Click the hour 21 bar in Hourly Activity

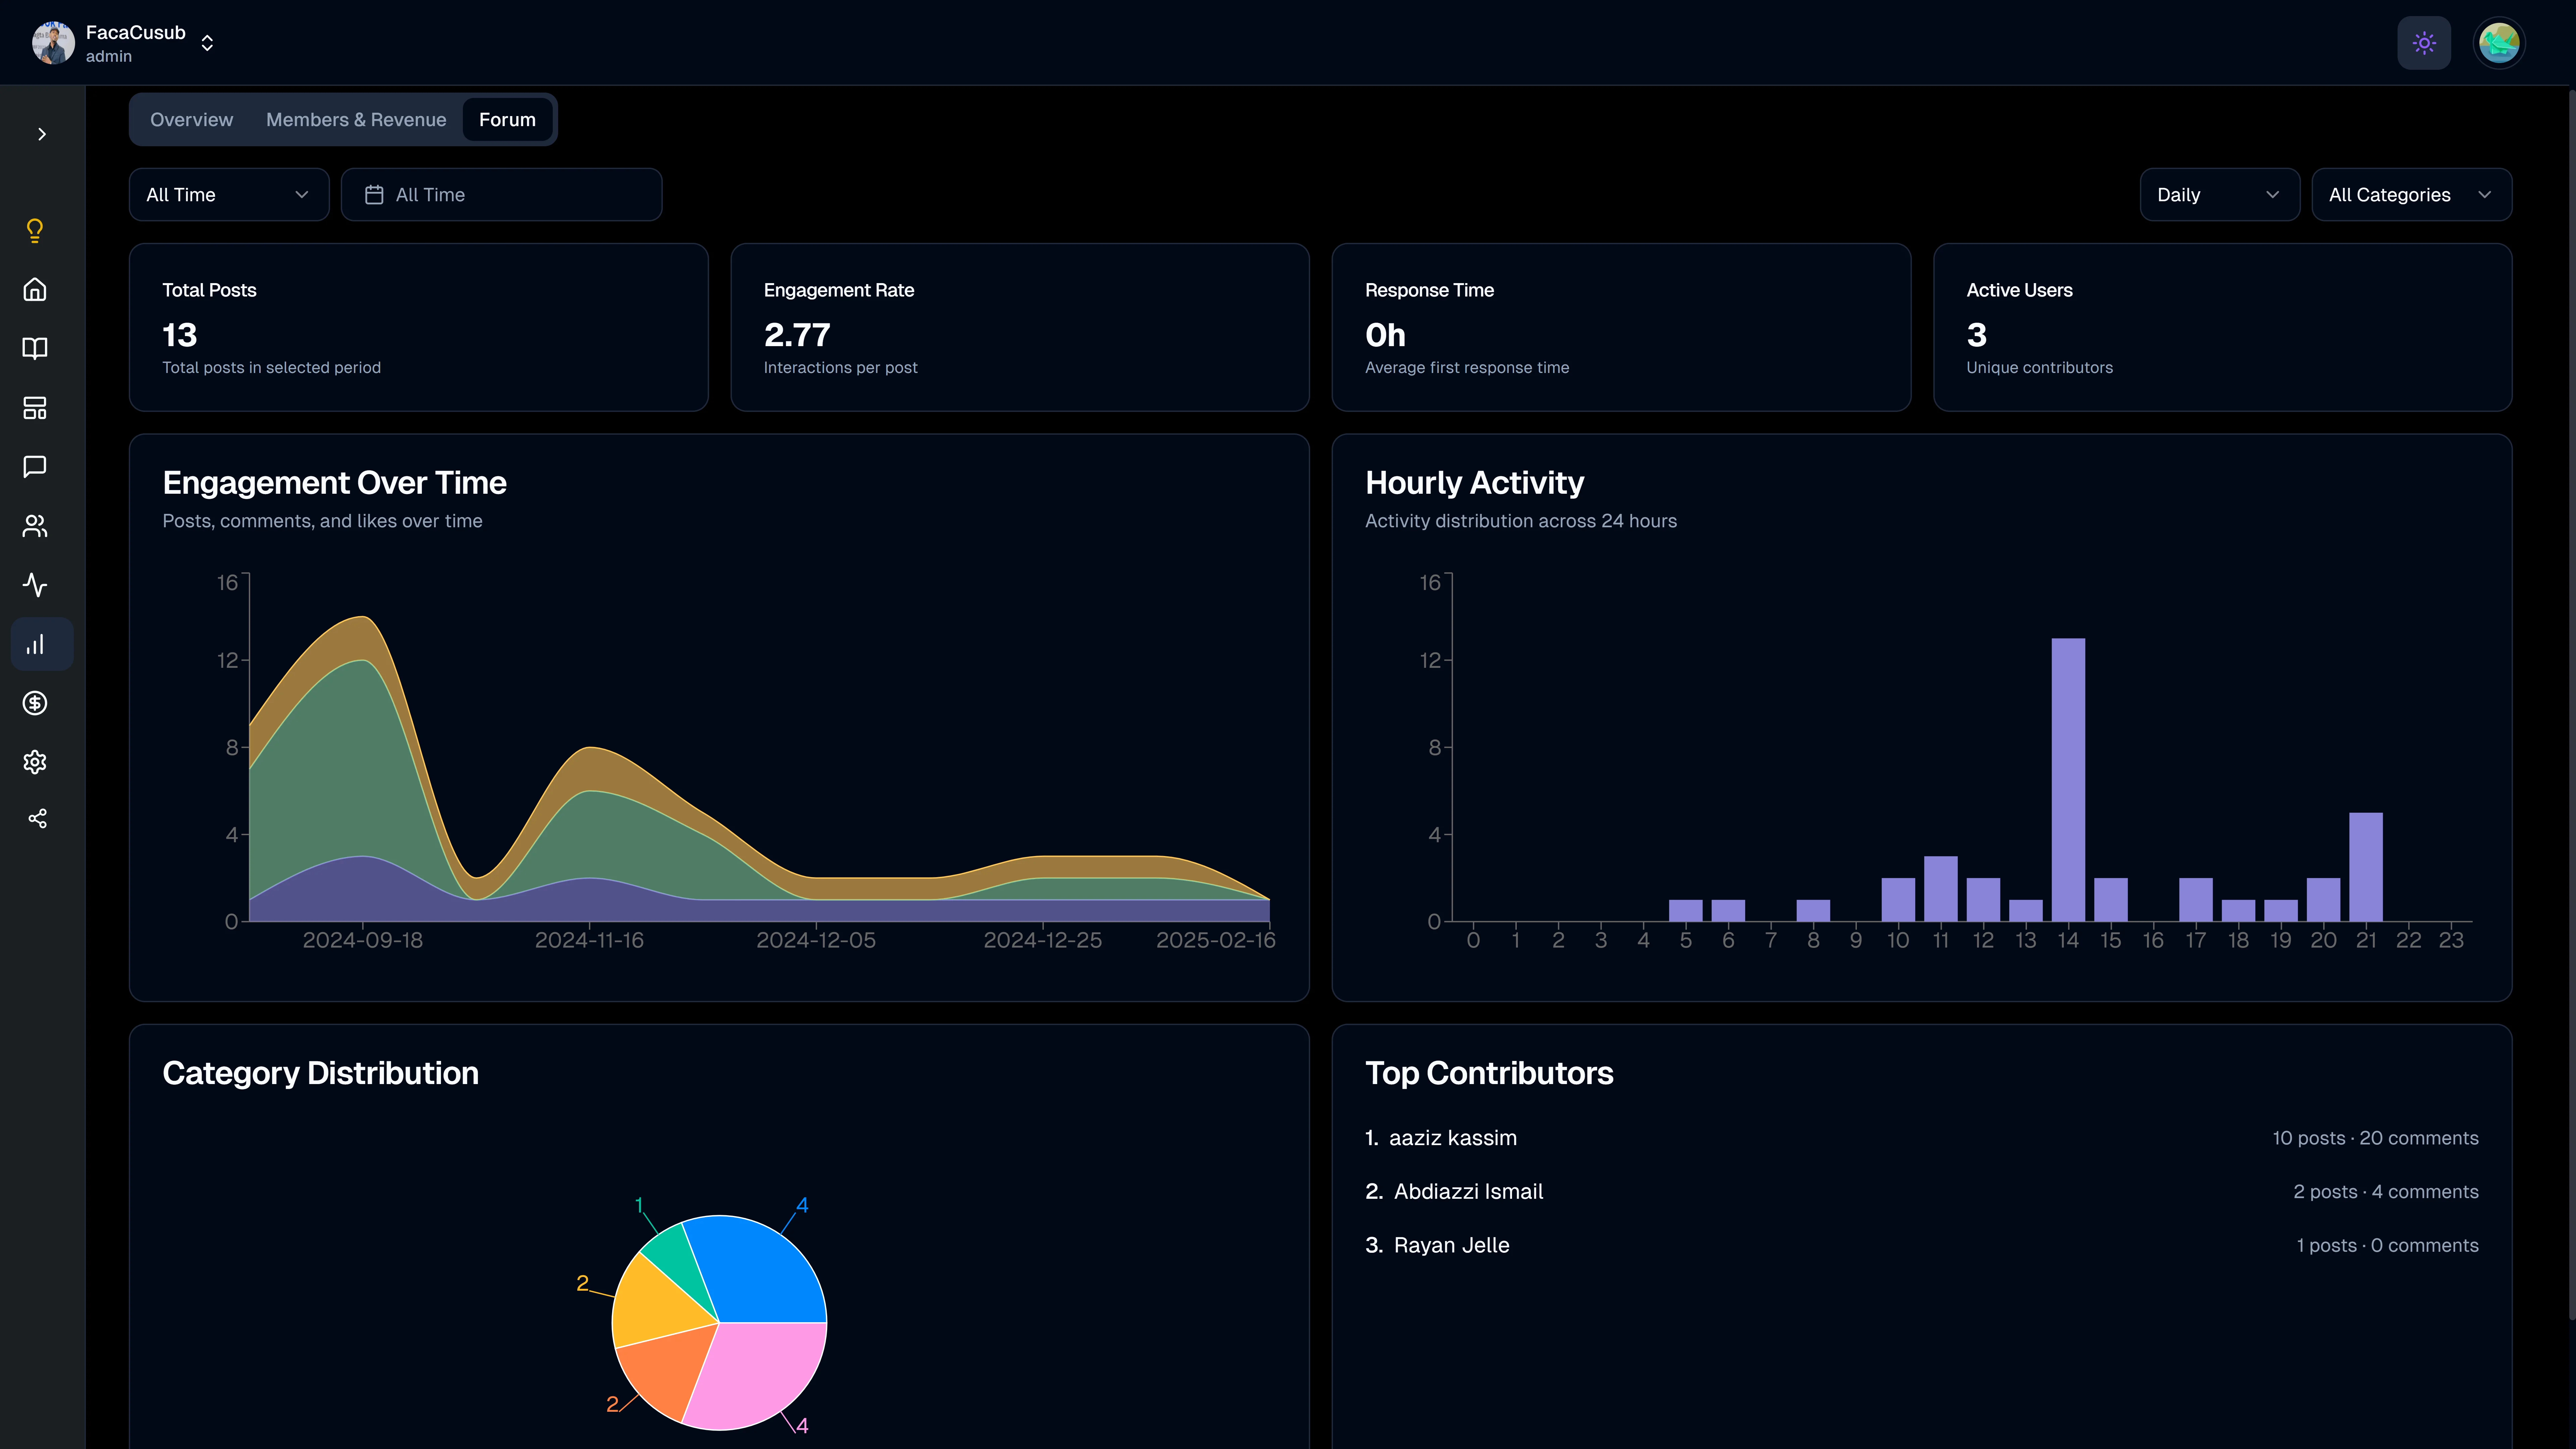2366,867
